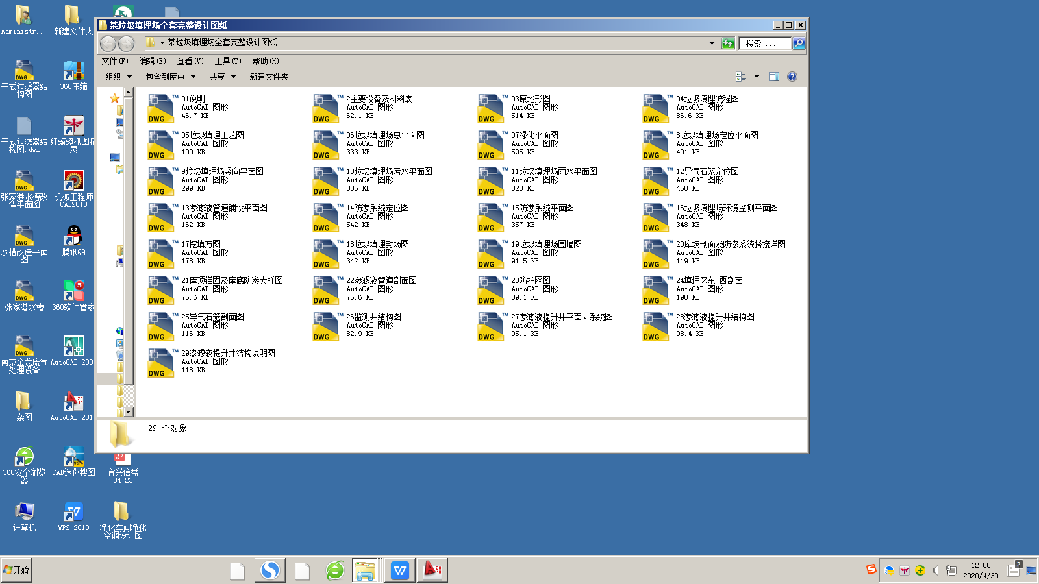This screenshot has height=584, width=1039.
Task: Click the 01说明 DWG file icon
Action: [162, 108]
